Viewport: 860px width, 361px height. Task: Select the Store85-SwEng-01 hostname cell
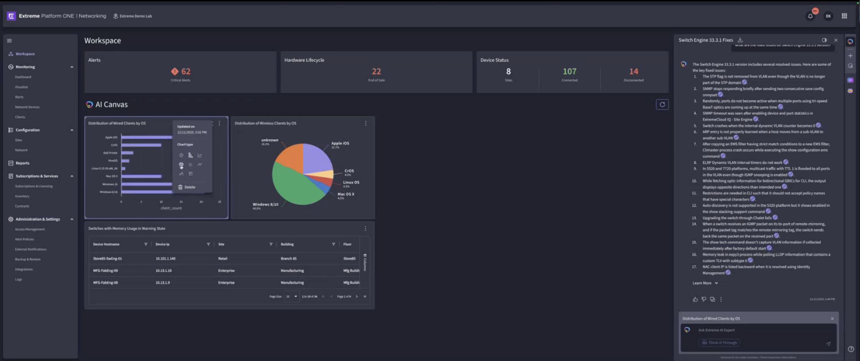pyautogui.click(x=107, y=259)
